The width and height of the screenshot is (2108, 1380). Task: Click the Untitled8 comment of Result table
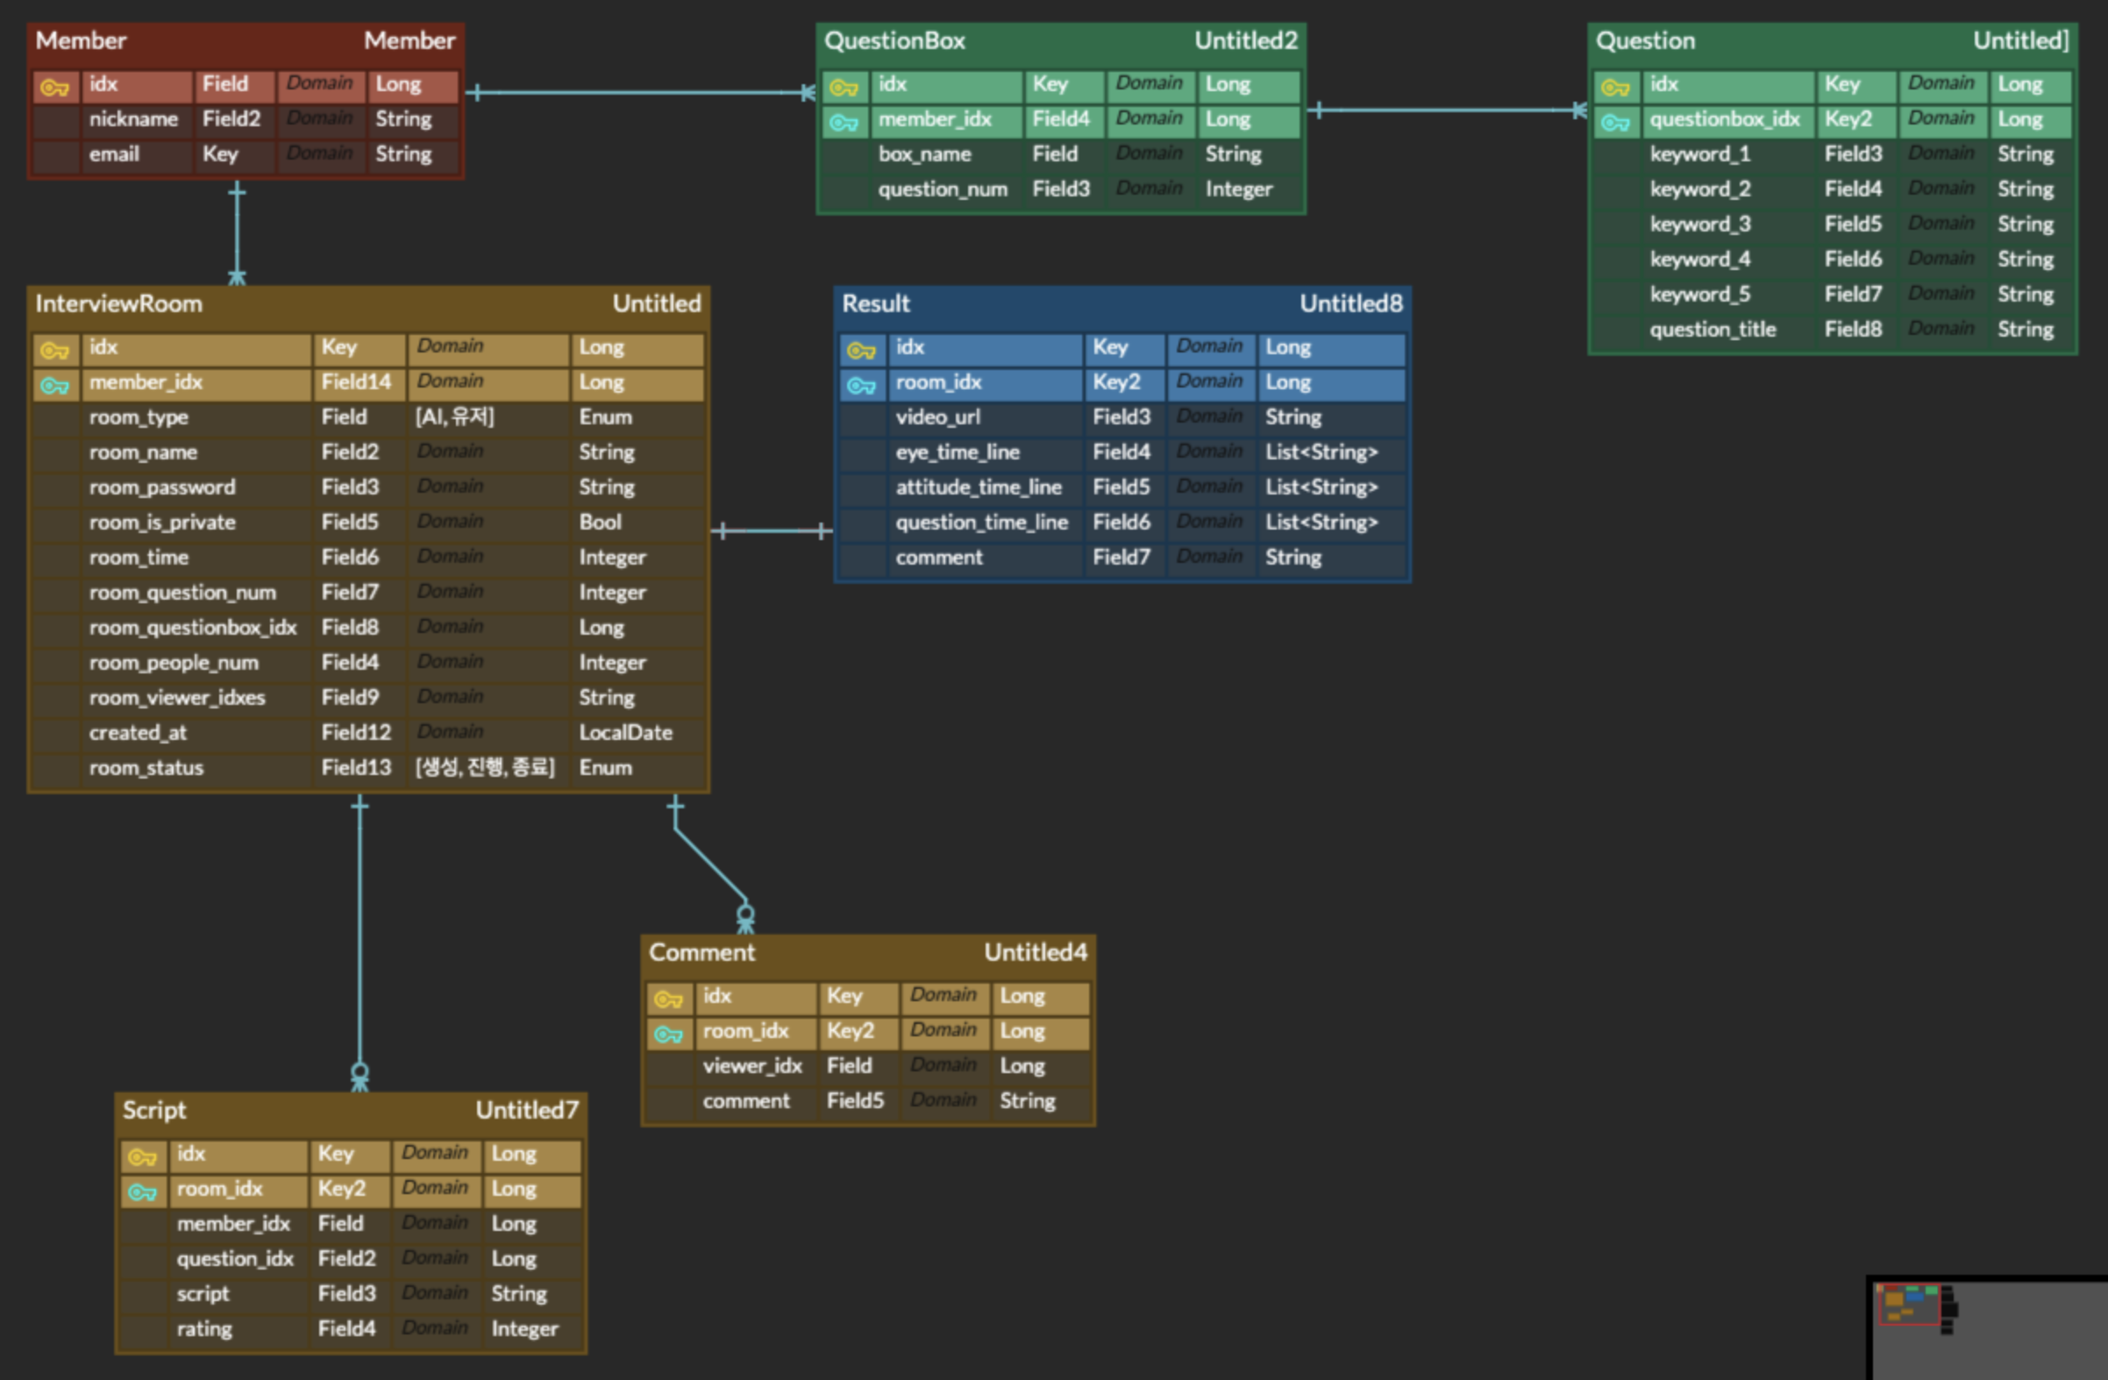(x=1350, y=304)
